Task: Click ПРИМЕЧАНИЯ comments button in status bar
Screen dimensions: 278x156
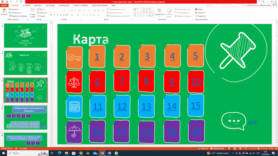Action: [x=217, y=149]
